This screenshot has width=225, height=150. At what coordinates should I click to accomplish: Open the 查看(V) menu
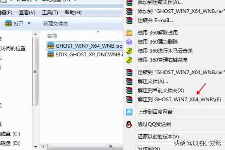[x=27, y=13]
